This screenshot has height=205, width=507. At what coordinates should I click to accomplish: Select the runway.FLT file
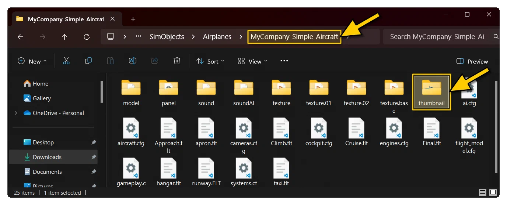pos(206,172)
